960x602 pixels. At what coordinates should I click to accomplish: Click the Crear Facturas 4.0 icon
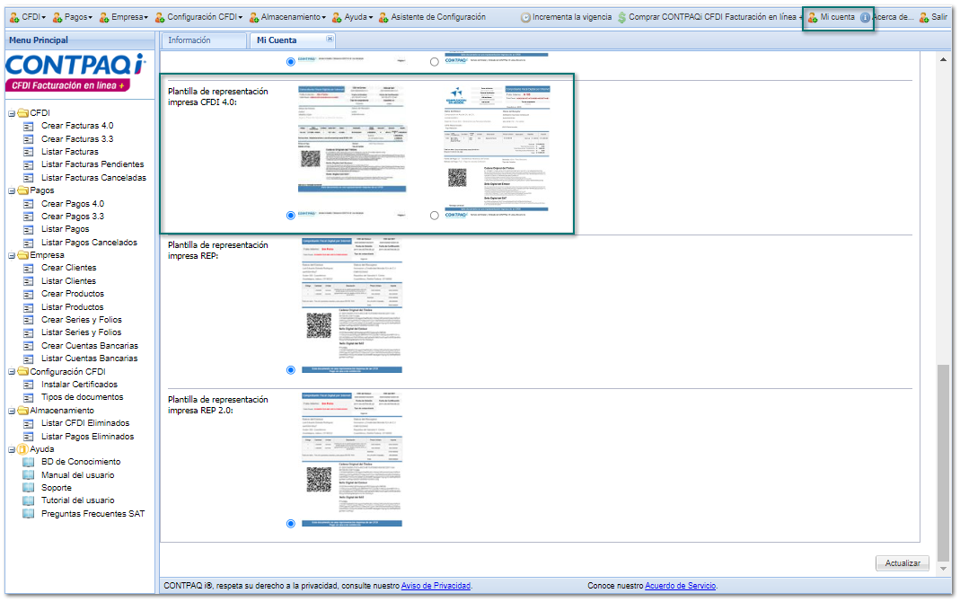click(x=29, y=126)
